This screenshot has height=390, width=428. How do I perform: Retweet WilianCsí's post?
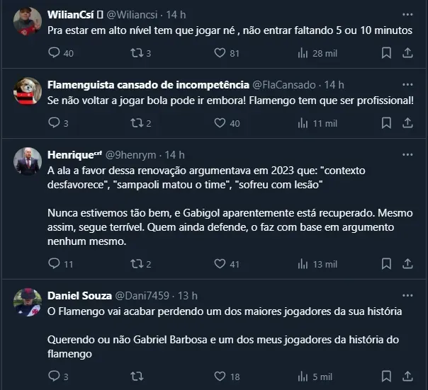[x=137, y=53]
